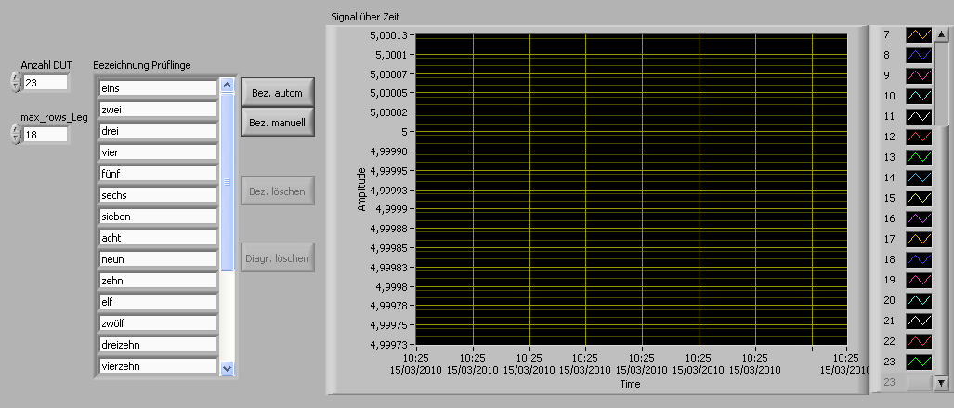Screen dimensions: 954x408
Task: Click the 'Bezeichnung Prüflinge' list caption
Action: point(142,65)
